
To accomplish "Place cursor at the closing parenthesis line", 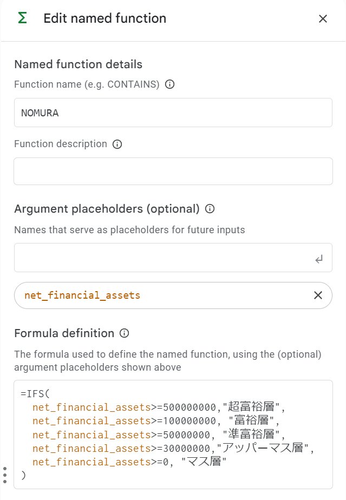I will 23,475.
